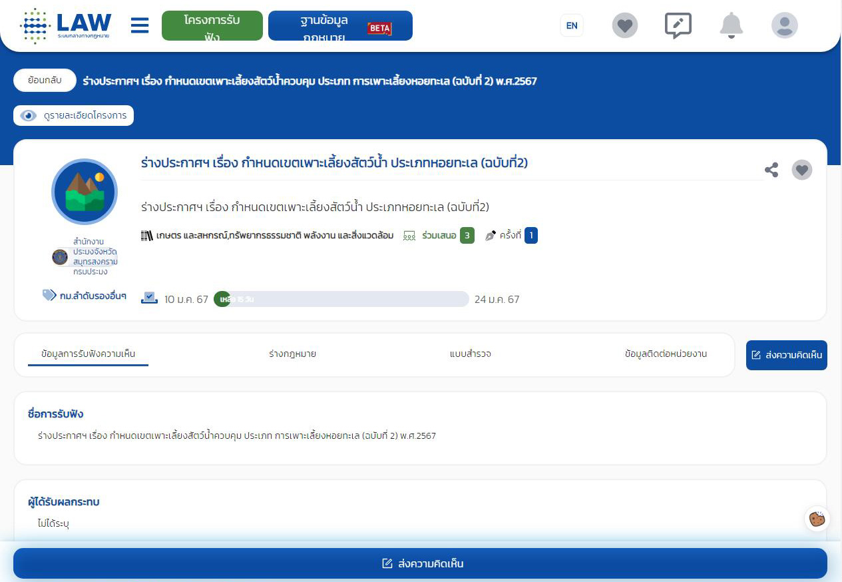Share the draft announcement via the share icon
The width and height of the screenshot is (842, 582).
pyautogui.click(x=771, y=170)
